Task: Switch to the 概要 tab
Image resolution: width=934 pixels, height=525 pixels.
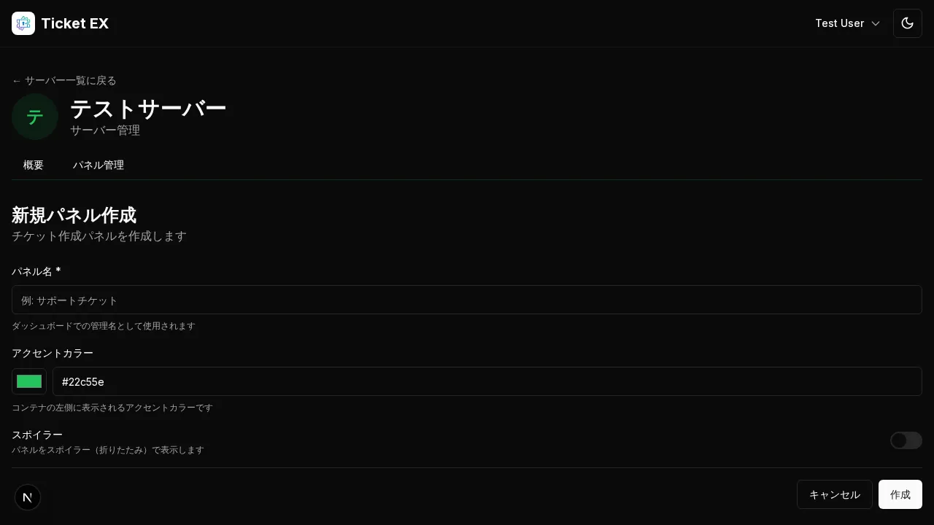Action: (x=34, y=165)
